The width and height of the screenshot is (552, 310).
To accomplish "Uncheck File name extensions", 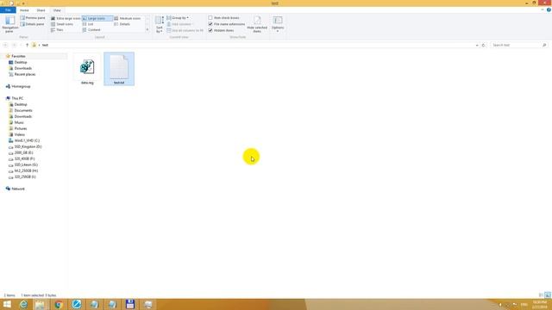I will tap(227, 24).
